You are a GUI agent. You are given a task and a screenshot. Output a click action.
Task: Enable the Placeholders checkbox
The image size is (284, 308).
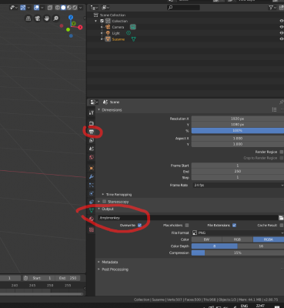point(187,225)
